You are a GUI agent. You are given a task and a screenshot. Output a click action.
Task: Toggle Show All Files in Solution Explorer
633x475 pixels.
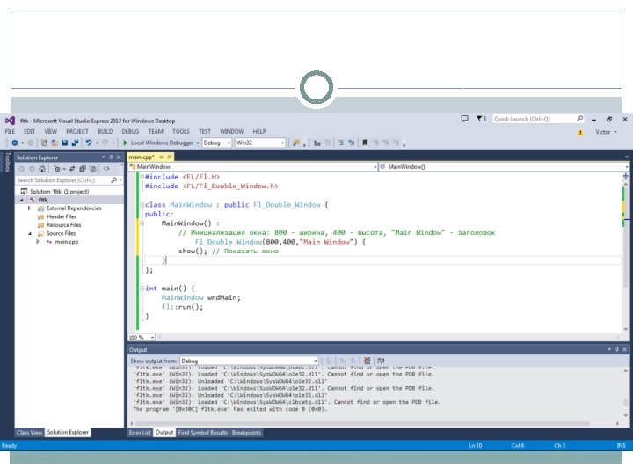click(x=93, y=169)
